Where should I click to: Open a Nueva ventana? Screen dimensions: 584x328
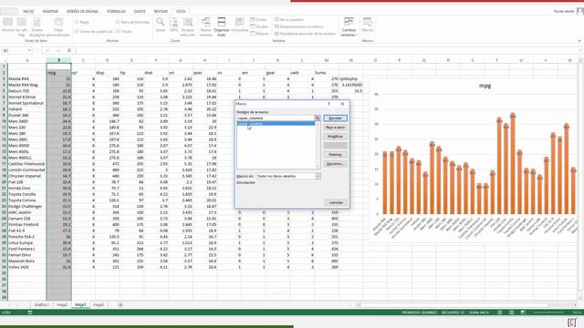click(x=205, y=26)
